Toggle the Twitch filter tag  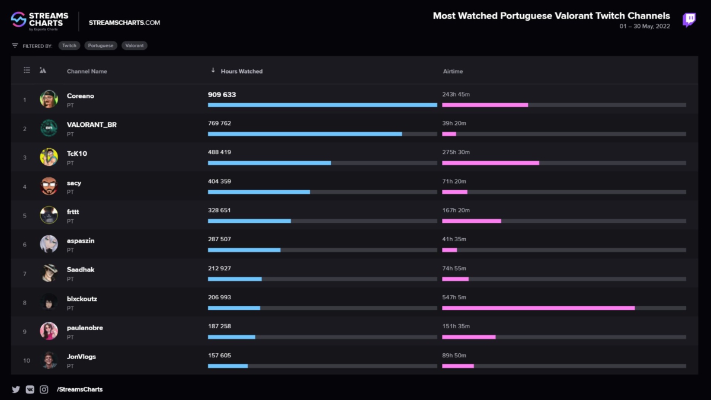click(69, 46)
